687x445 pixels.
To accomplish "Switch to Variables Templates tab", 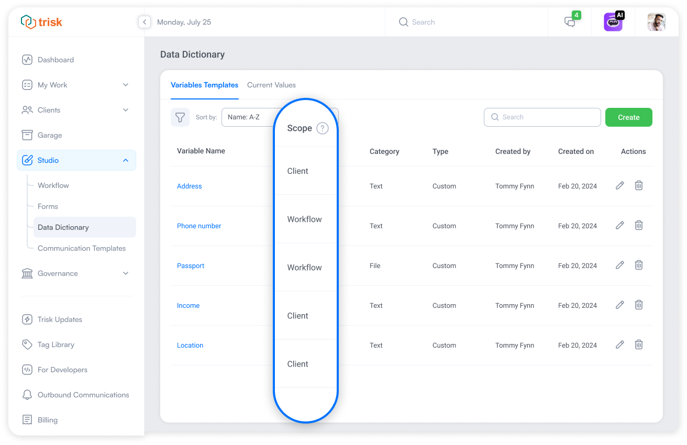I will coord(205,85).
